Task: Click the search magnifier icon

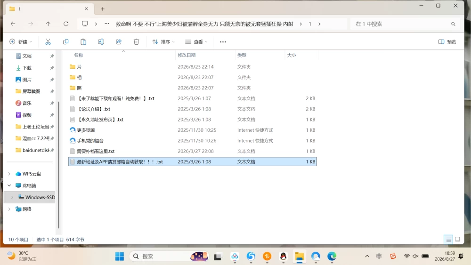Action: click(x=453, y=24)
